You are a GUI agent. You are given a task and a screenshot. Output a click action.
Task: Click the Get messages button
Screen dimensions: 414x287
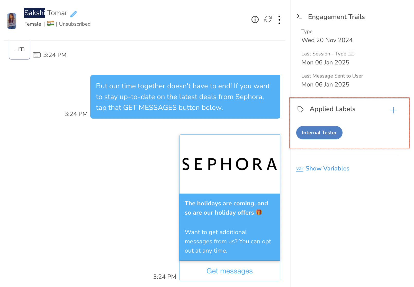[229, 271]
